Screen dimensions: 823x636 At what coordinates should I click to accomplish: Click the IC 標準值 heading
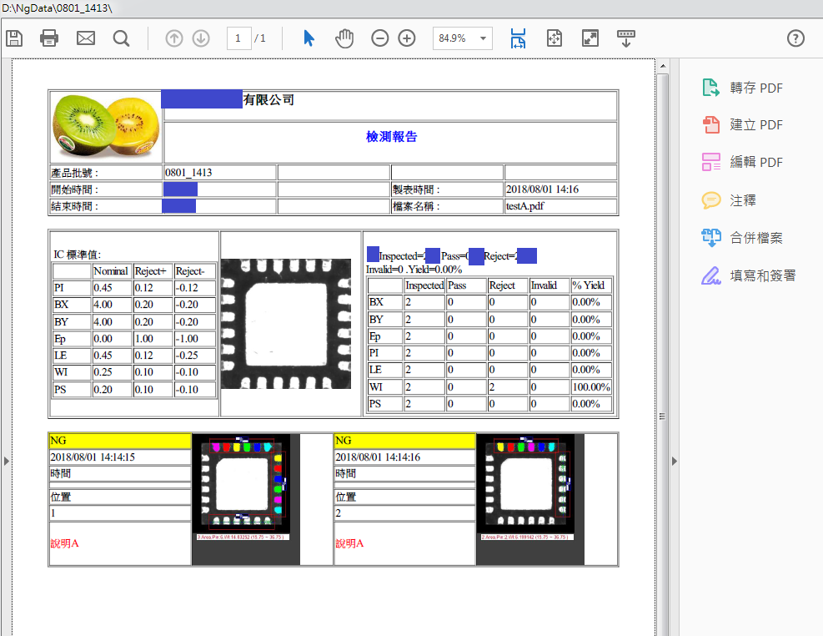point(78,255)
